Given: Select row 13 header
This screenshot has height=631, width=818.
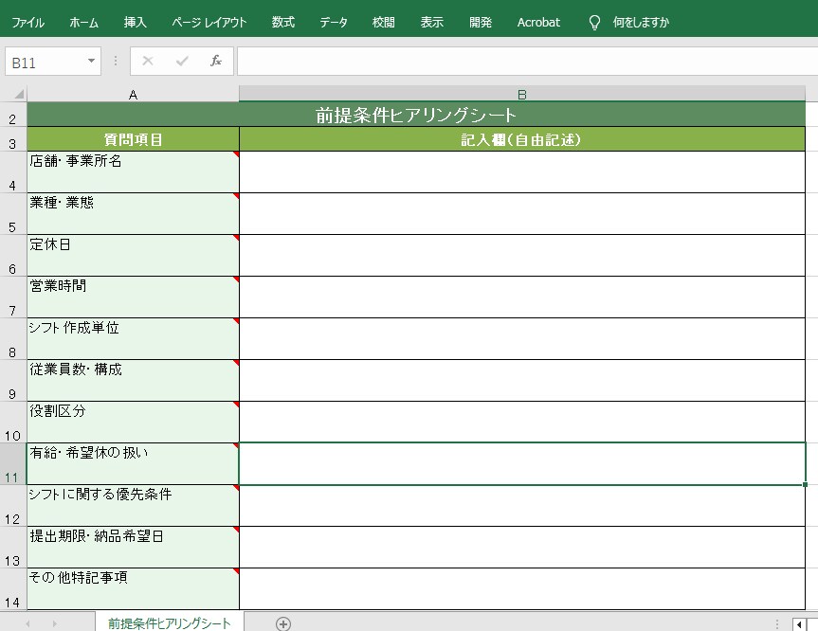Looking at the screenshot, I should click(x=13, y=548).
